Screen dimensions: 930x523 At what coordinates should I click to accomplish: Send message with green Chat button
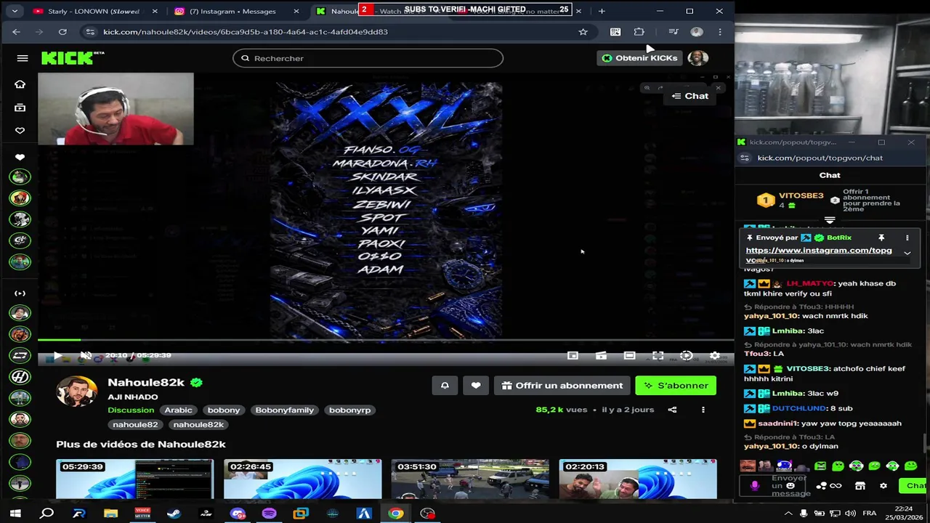click(913, 486)
